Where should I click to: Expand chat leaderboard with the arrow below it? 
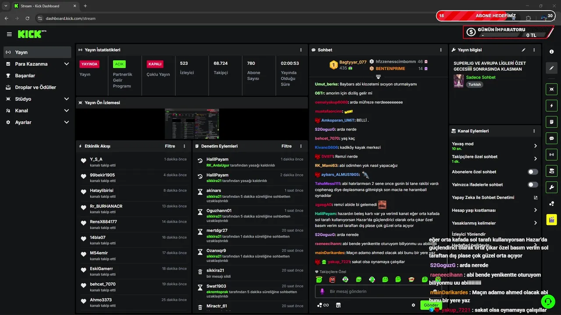378,77
